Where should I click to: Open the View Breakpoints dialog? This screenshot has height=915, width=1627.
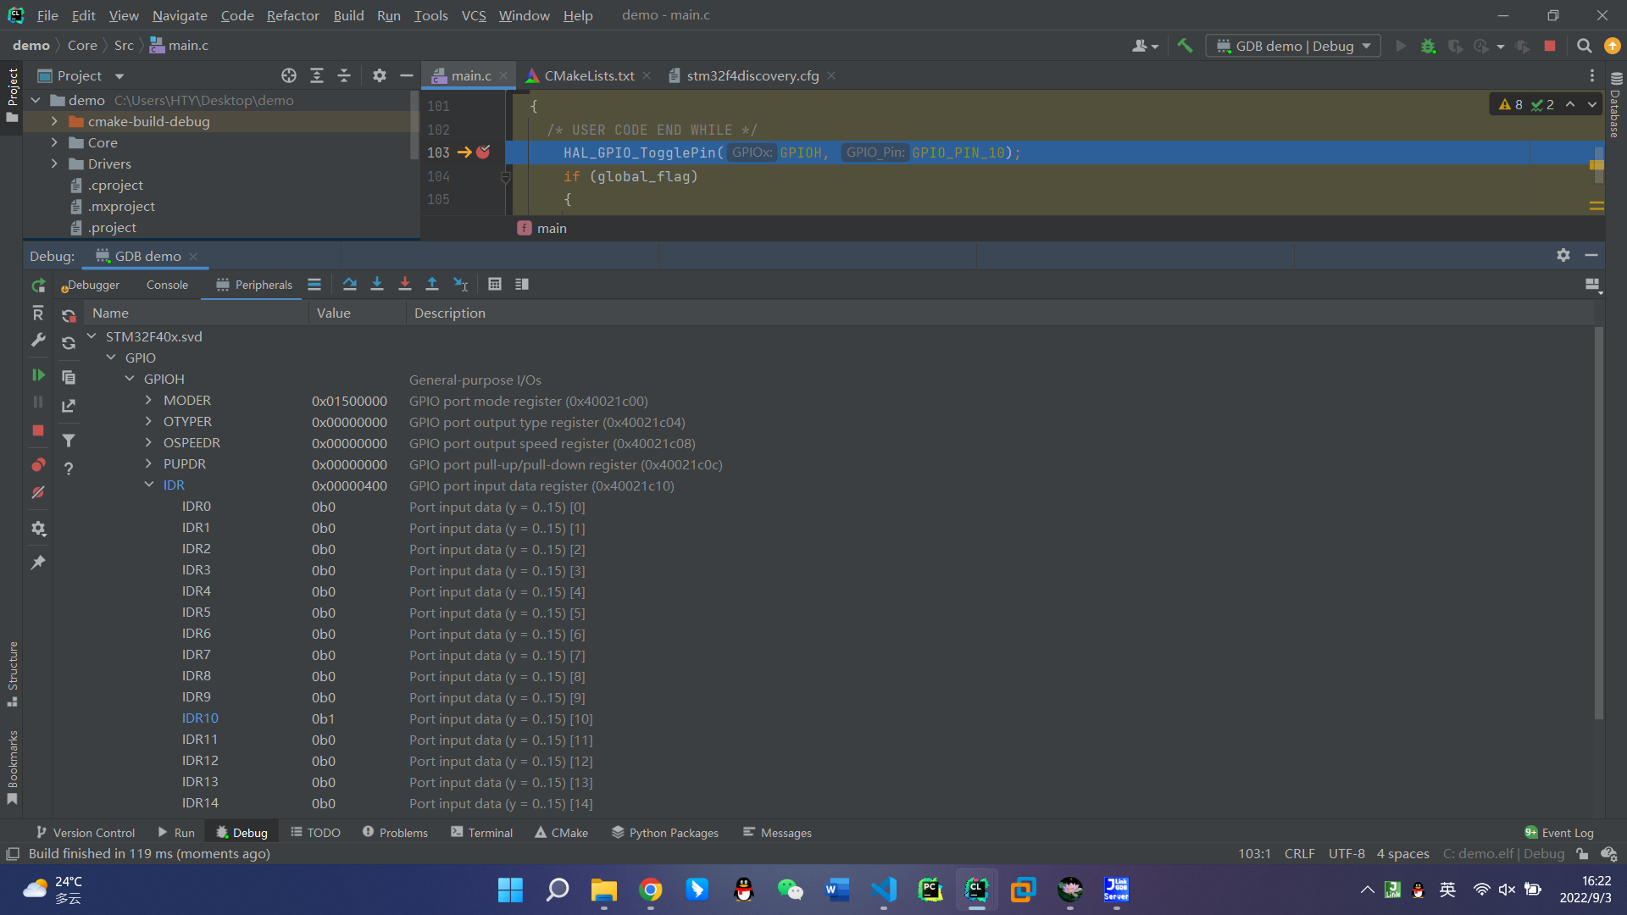pos(37,464)
